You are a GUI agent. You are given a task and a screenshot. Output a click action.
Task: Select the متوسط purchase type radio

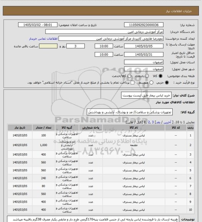tap(151, 82)
